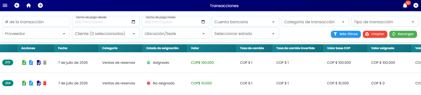Image resolution: width=421 pixels, height=95 pixels.
Task: Sort by the Fecha column header
Action: click(x=63, y=48)
